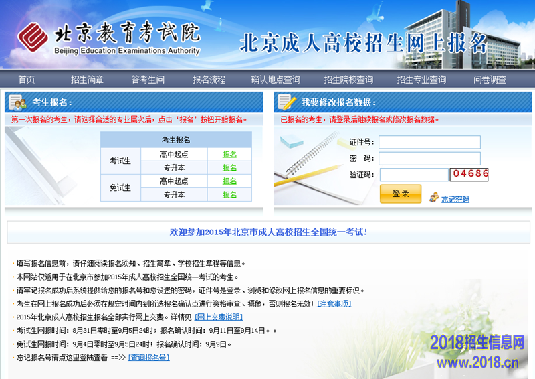
Task: Open 确认地点查询 from the navigation bar
Action: [276, 80]
